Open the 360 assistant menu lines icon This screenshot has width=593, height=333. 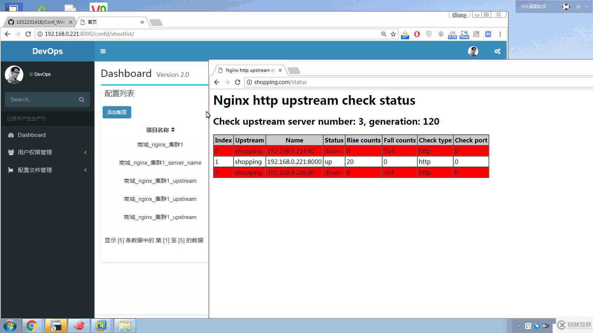(x=578, y=7)
